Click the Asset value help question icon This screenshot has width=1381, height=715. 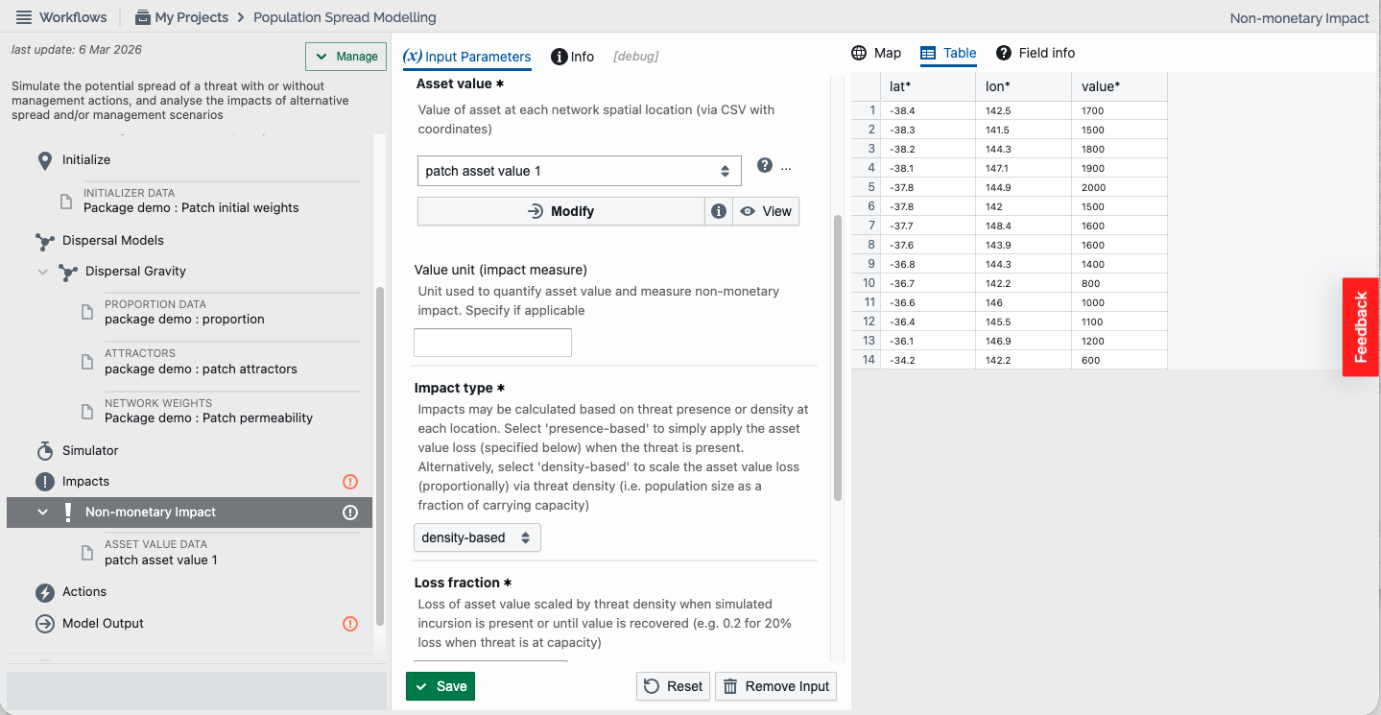click(765, 165)
